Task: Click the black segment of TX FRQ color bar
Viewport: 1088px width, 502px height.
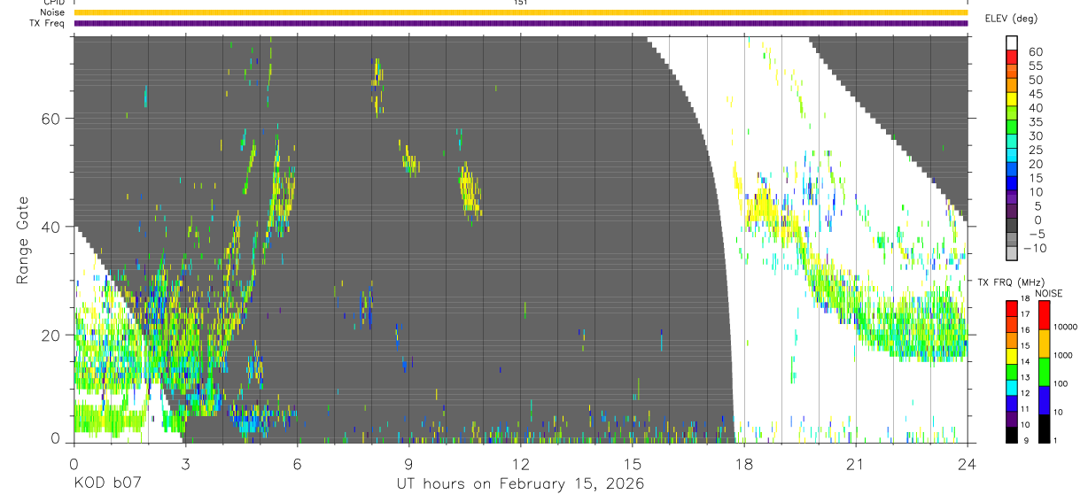Action: click(x=1011, y=434)
